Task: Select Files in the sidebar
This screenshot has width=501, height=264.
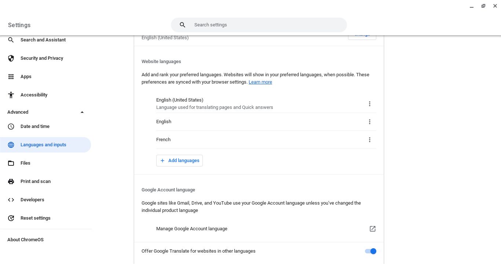Action: tap(25, 163)
